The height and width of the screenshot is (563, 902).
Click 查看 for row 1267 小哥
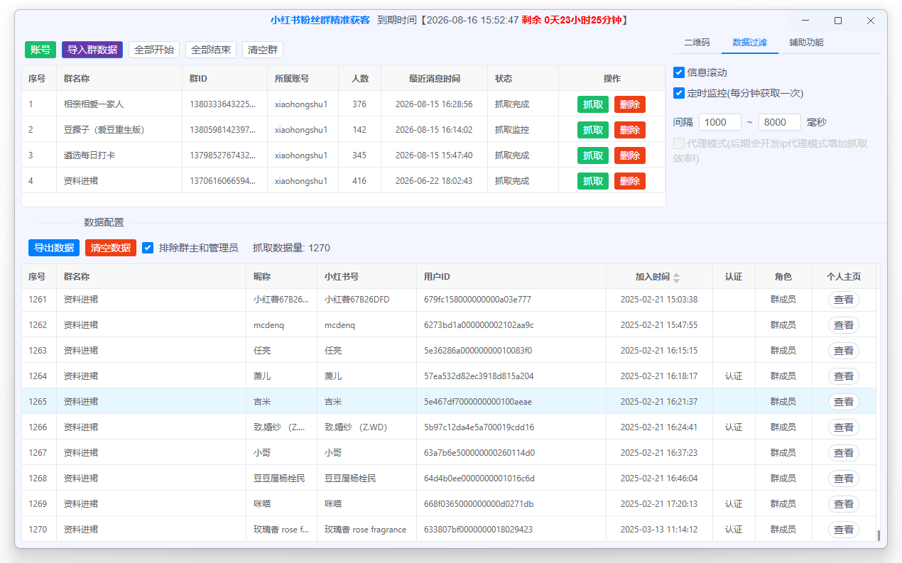[844, 453]
